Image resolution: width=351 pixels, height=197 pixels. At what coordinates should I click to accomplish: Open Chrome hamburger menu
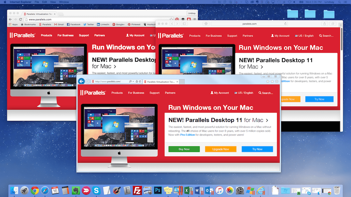pos(194,19)
